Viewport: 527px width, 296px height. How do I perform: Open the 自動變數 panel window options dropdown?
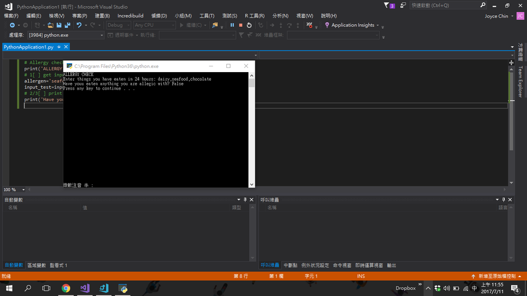[238, 200]
